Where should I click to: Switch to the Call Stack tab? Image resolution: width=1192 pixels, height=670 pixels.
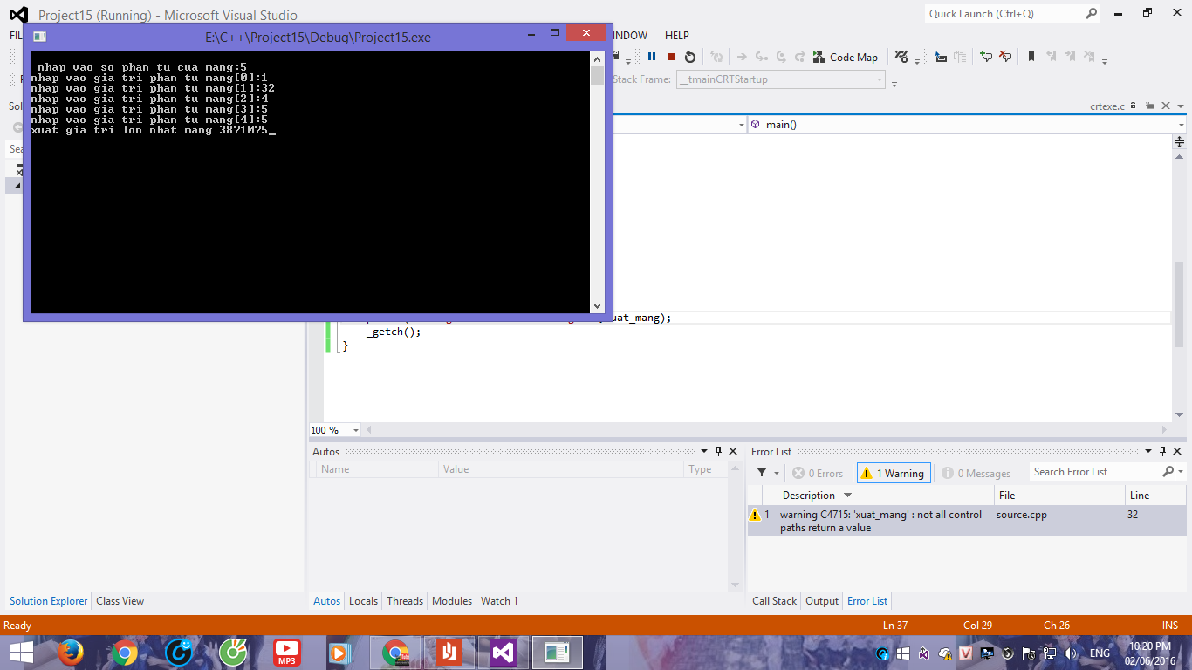774,601
